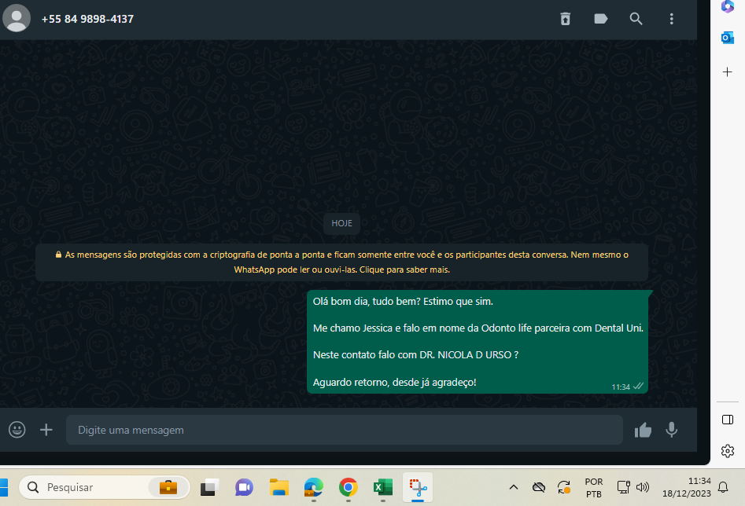
Task: Check the double-tick delivery status icon
Action: (x=638, y=387)
